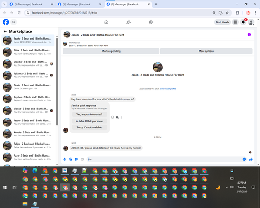
Task: Open the Chrome three-dot menu
Action: pos(255,12)
